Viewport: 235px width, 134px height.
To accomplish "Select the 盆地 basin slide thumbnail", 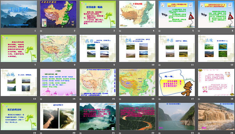I will click(137, 48).
